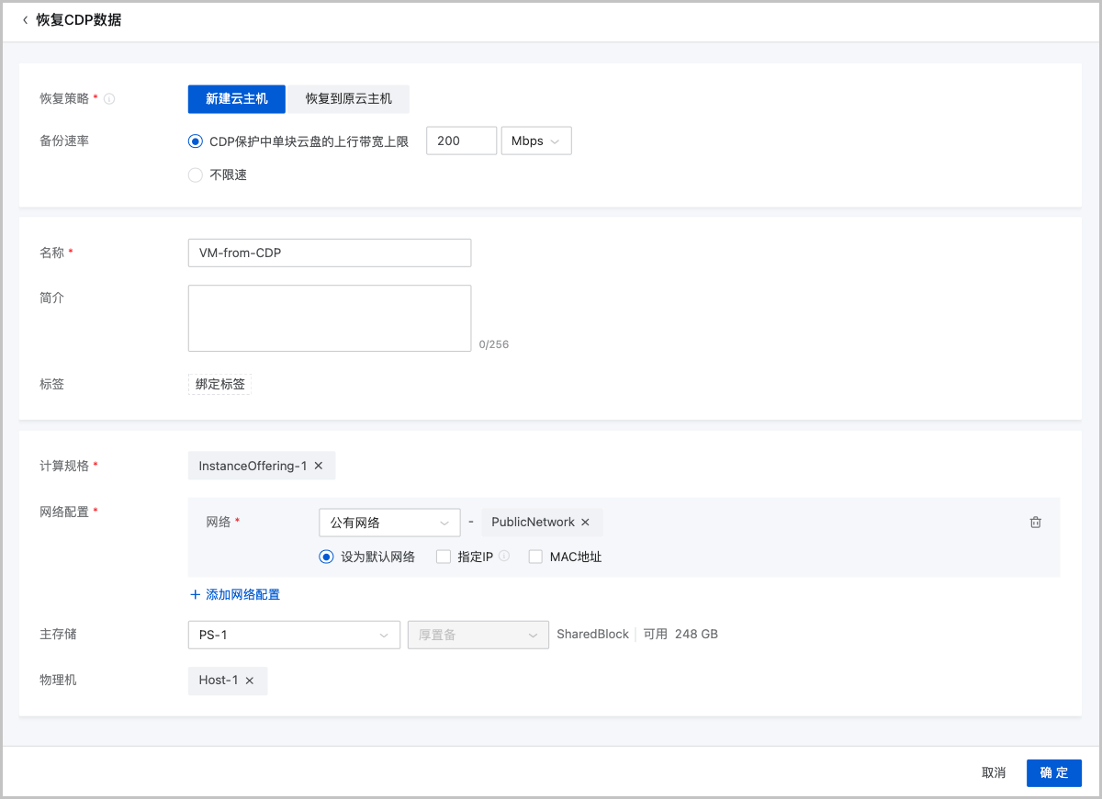
Task: Remove Host-1 using its X icon
Action: click(x=249, y=681)
